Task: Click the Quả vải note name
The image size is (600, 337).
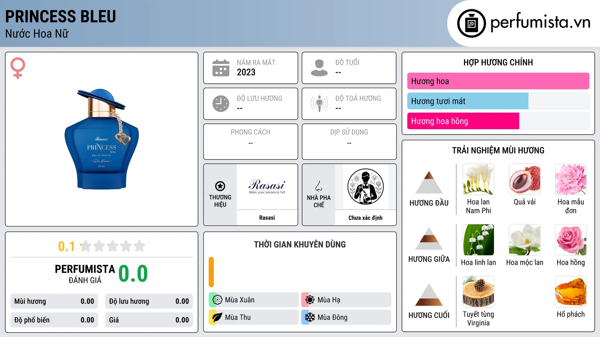Action: tap(525, 202)
